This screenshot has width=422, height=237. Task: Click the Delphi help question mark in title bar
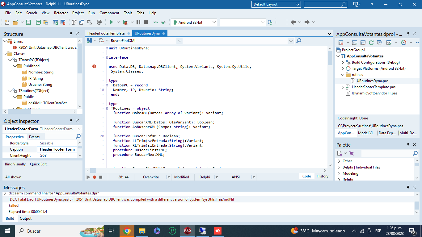[x=372, y=4]
